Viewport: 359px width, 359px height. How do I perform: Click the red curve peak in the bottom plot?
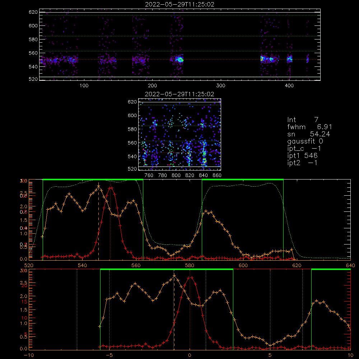[190, 278]
